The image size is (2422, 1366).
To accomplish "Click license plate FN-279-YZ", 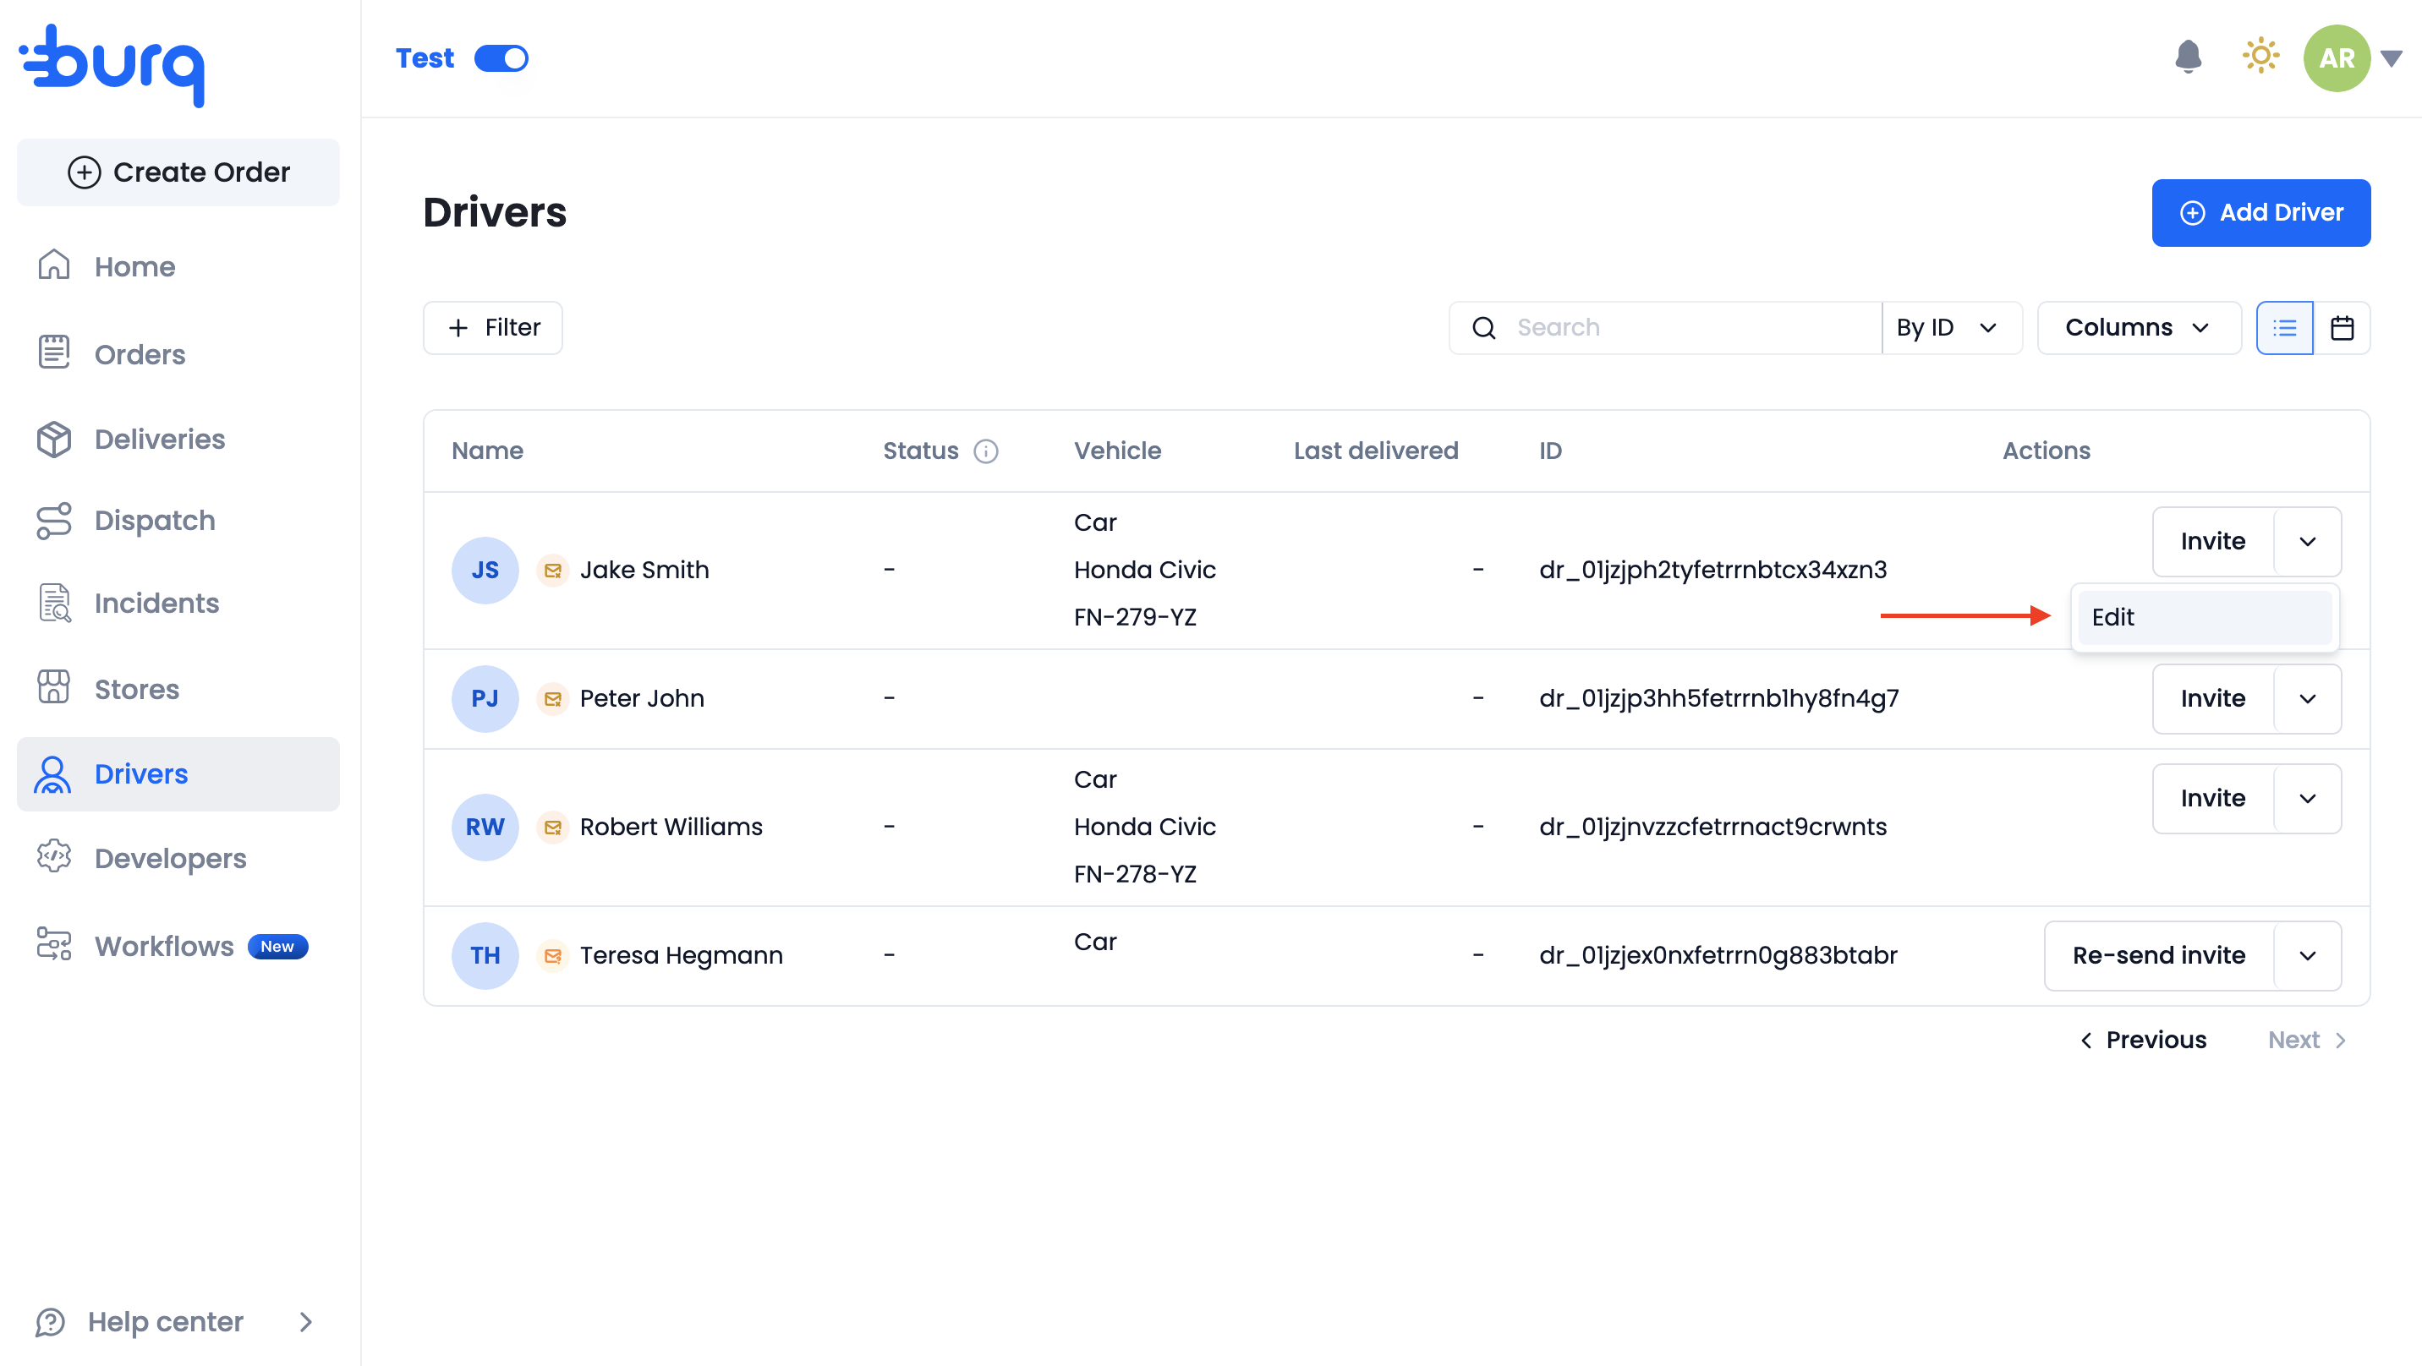I will click(x=1135, y=618).
